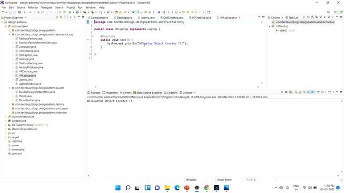Open the Navigate menu

click(47, 8)
